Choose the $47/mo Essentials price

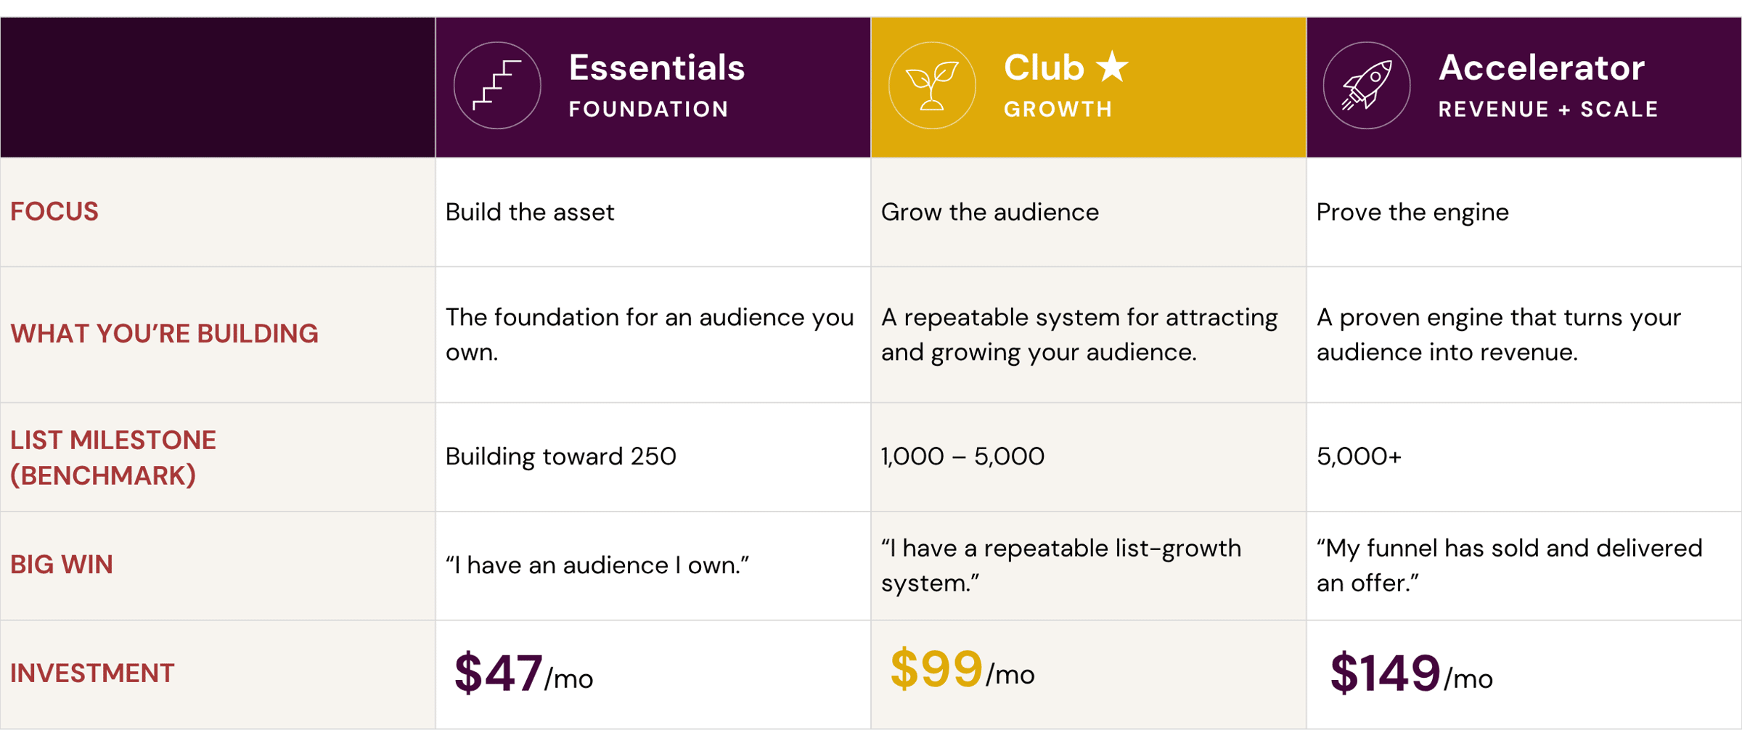pyautogui.click(x=523, y=673)
